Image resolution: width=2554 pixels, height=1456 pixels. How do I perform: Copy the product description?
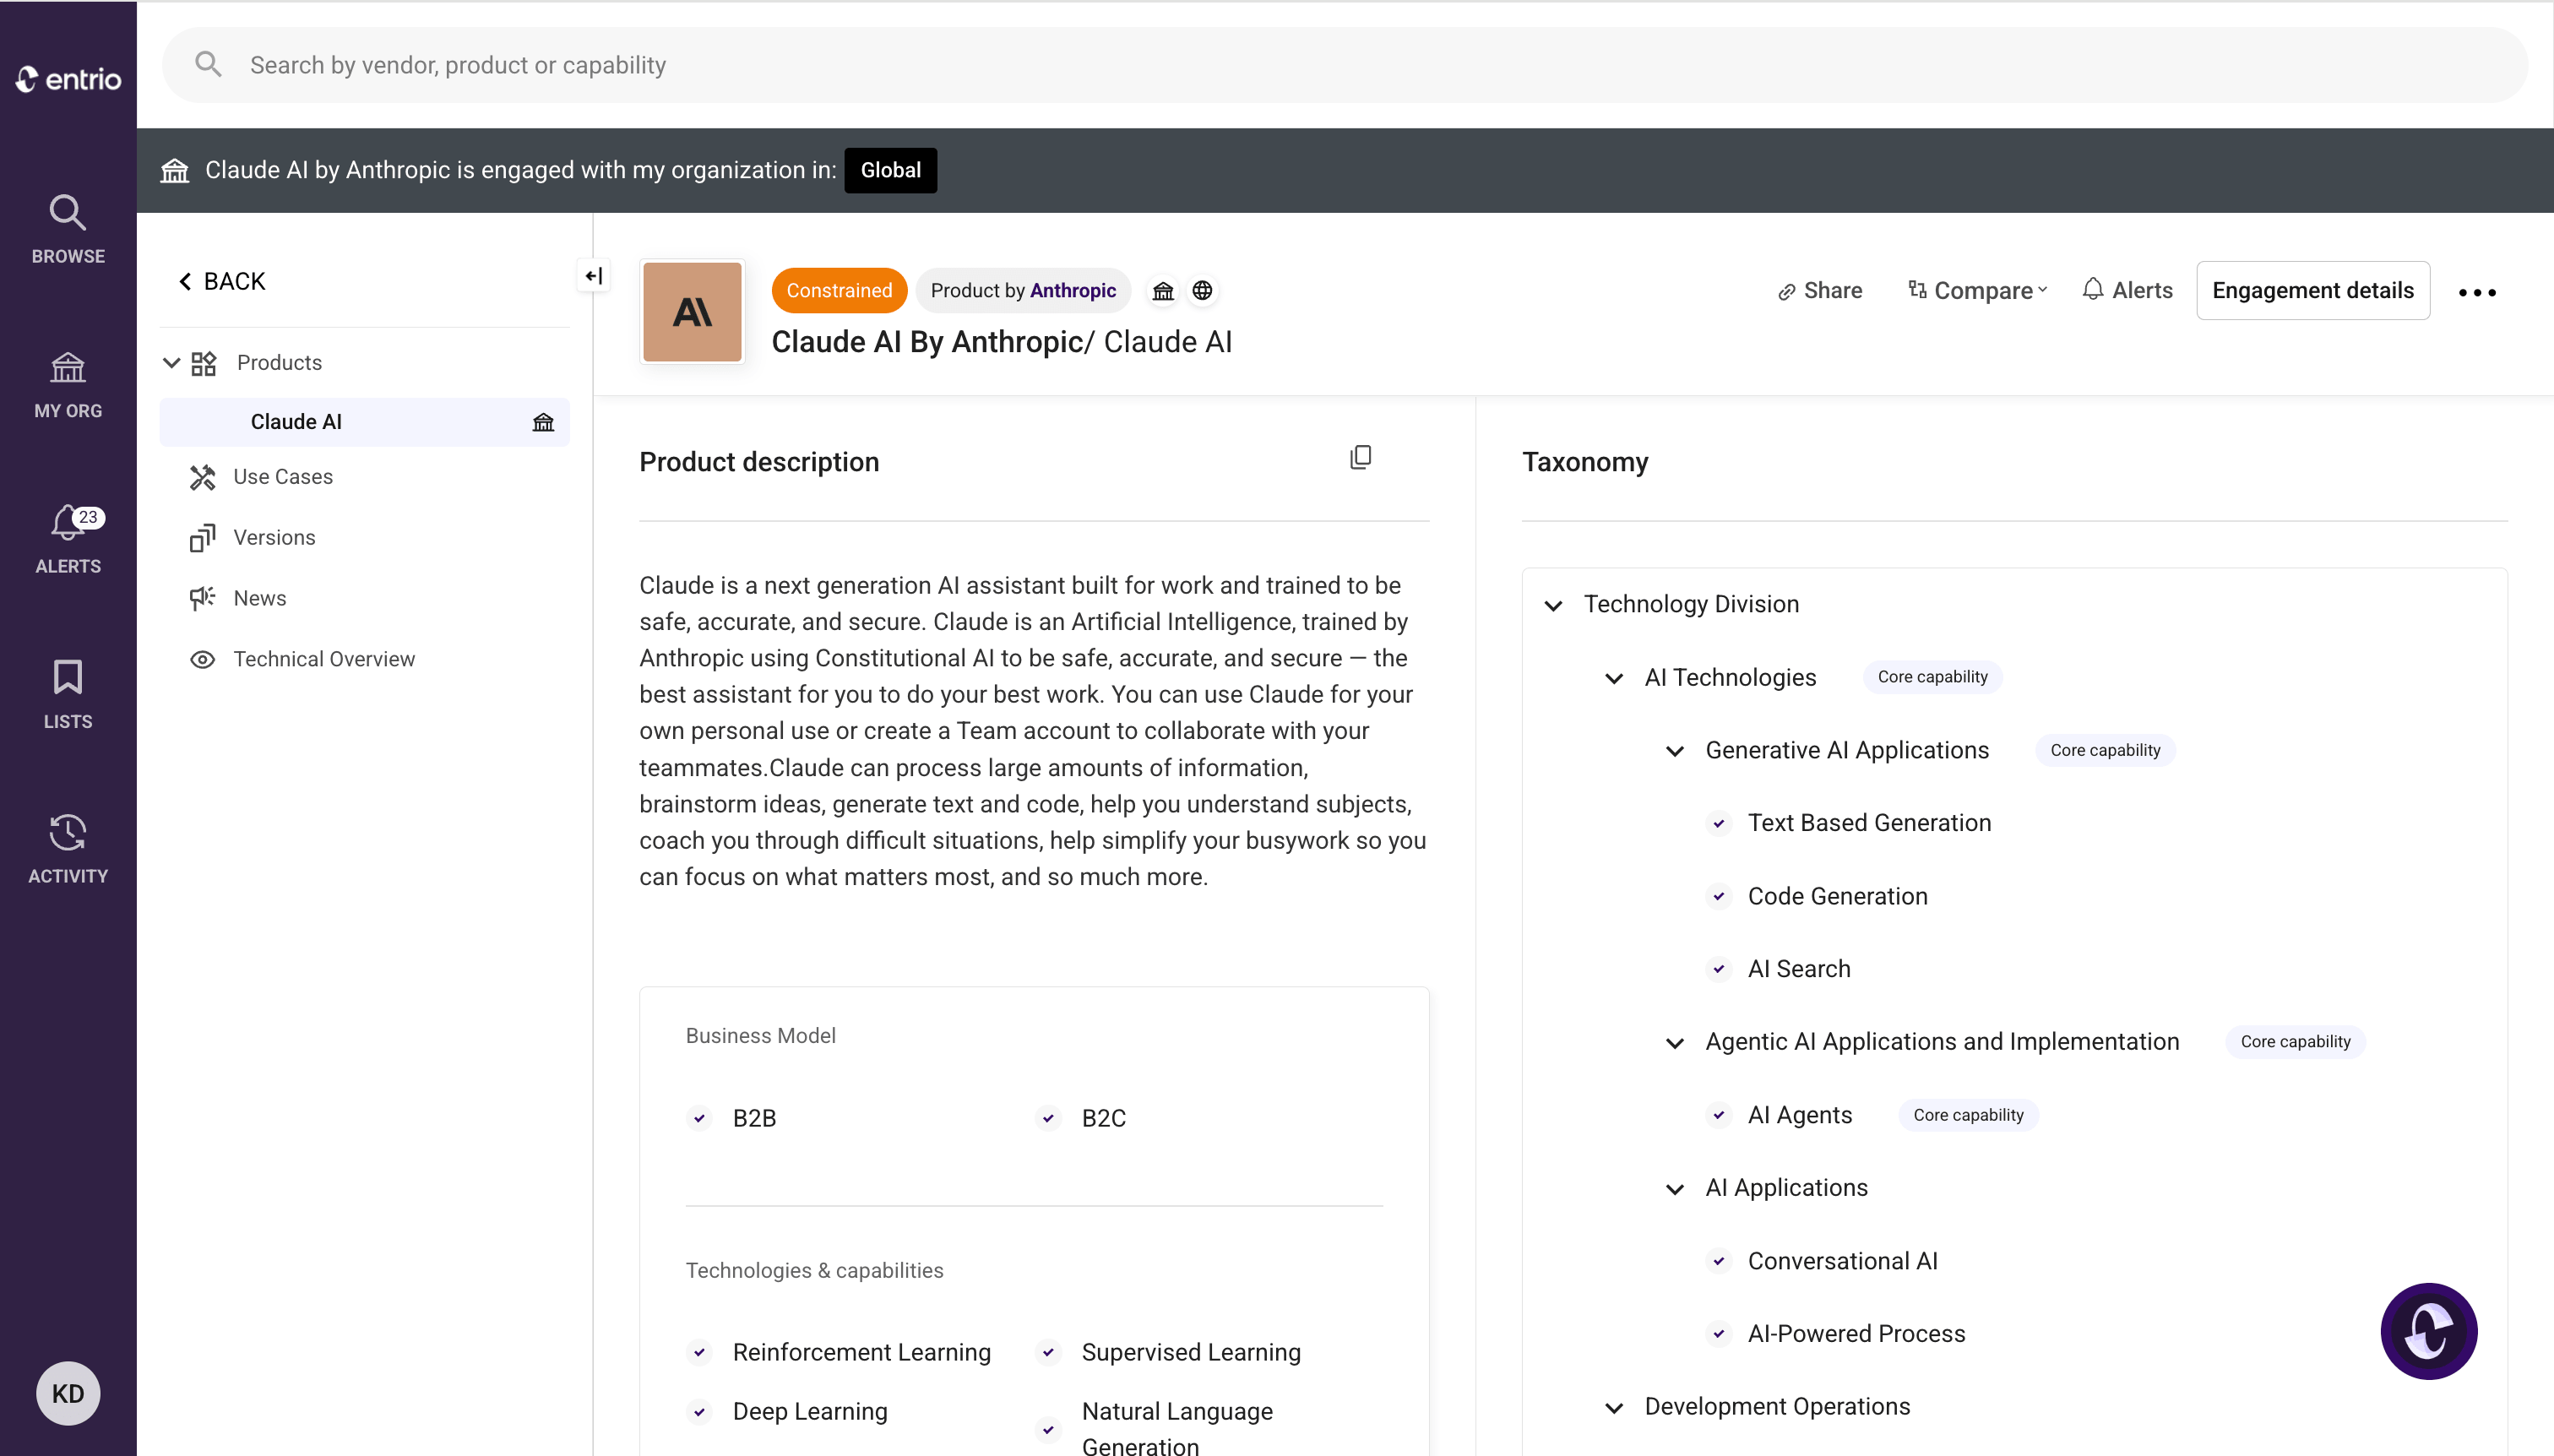[x=1360, y=458]
